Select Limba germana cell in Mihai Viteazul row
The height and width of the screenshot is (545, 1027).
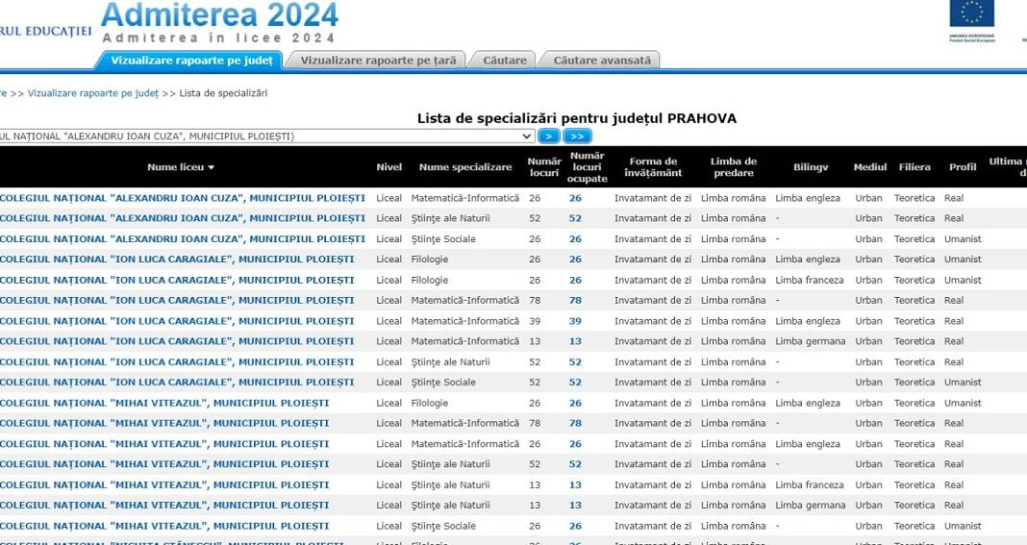tap(811, 505)
